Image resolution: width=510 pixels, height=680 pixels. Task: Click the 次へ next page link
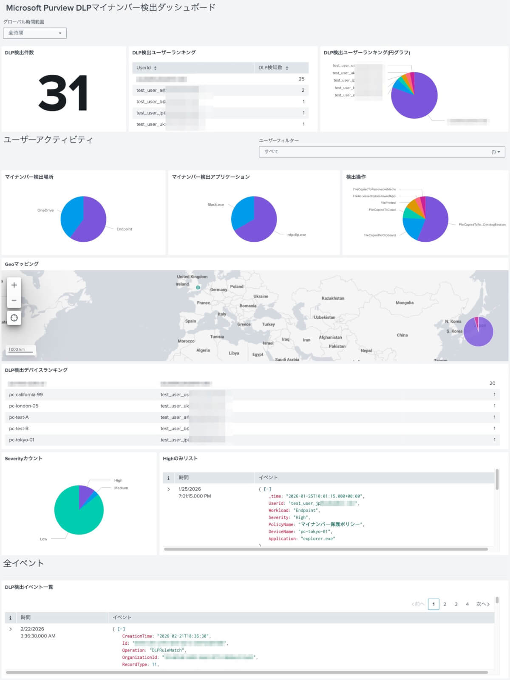(482, 604)
